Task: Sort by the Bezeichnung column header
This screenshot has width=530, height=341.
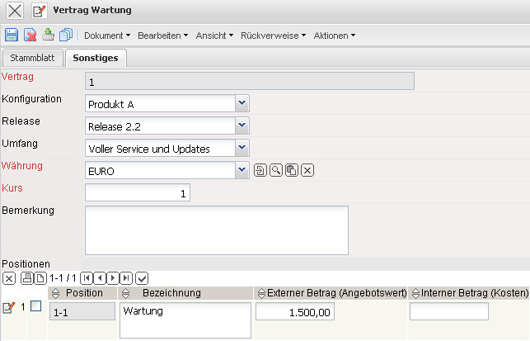Action: coord(171,293)
